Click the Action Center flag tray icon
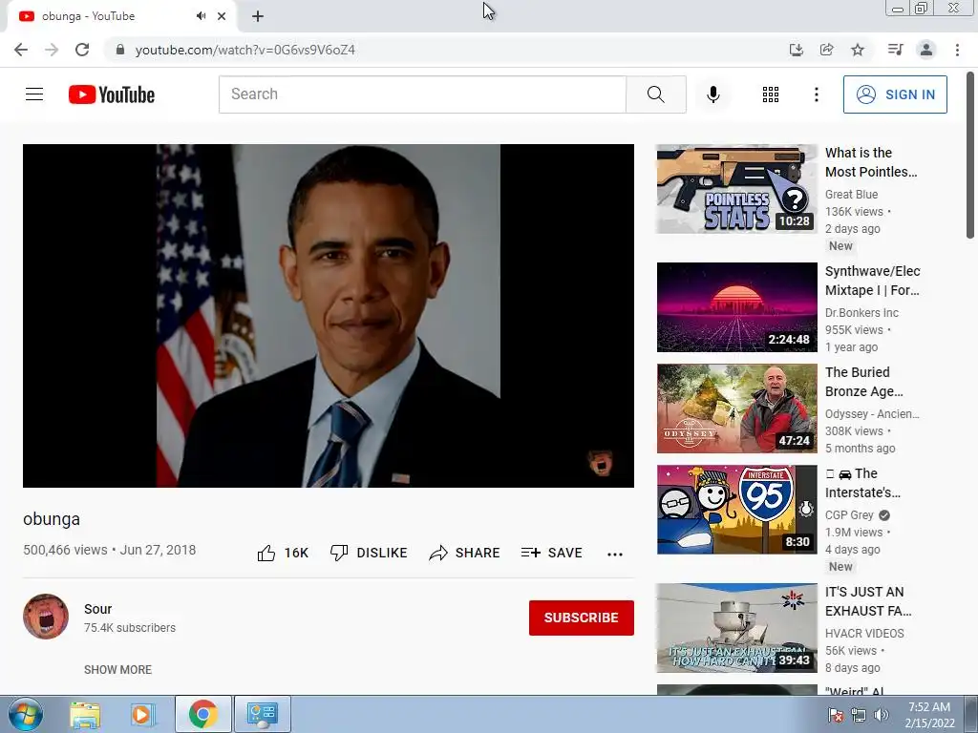The height and width of the screenshot is (733, 978). [x=836, y=715]
